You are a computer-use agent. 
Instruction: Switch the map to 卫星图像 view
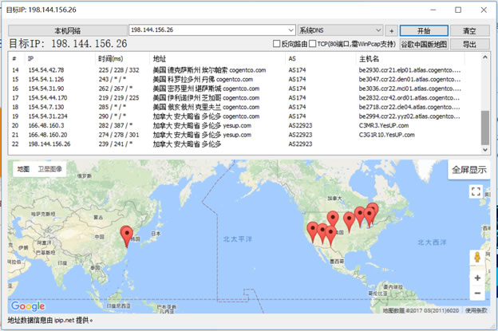pyautogui.click(x=49, y=169)
